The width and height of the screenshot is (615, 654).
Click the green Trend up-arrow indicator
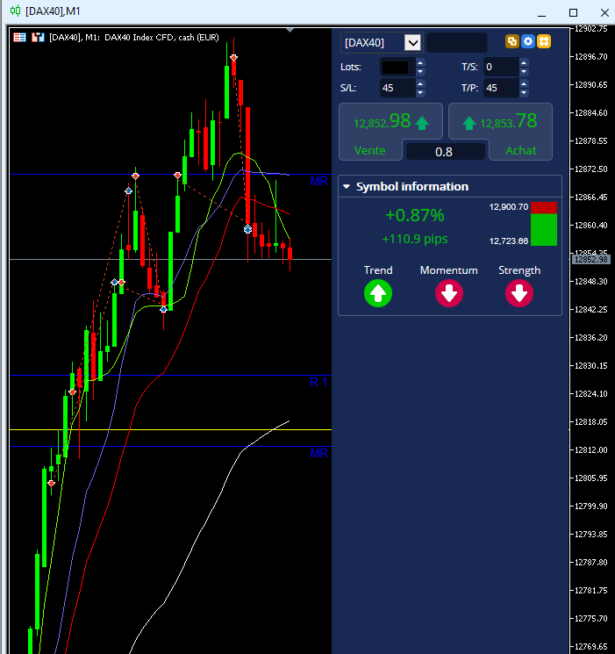pyautogui.click(x=378, y=293)
